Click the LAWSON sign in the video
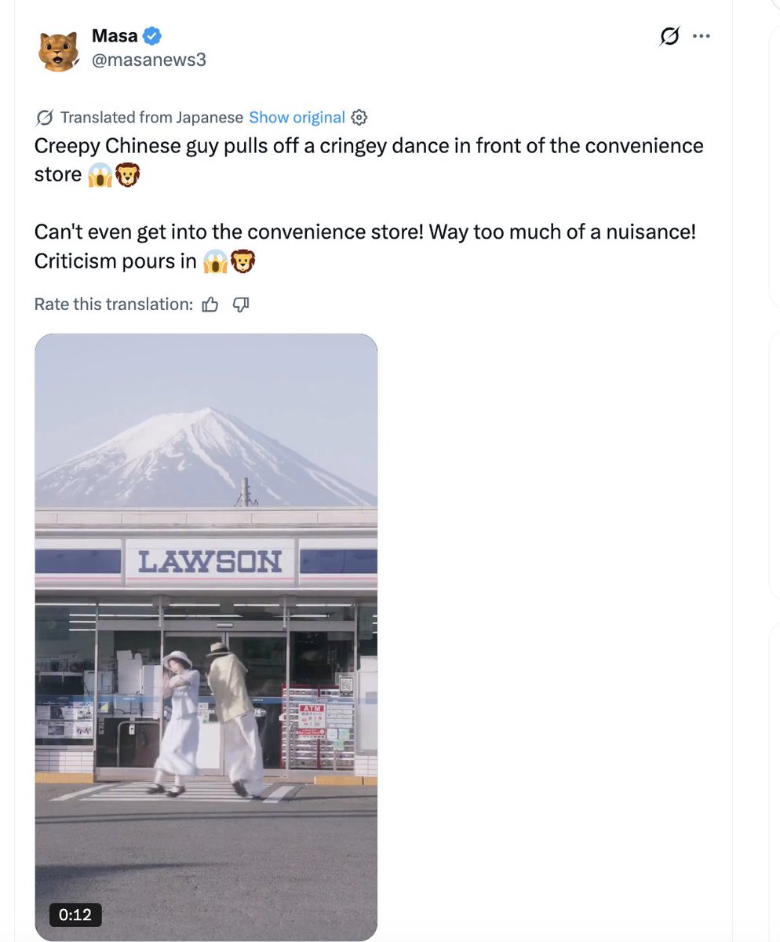Viewport: 780px width, 942px height. click(x=210, y=561)
